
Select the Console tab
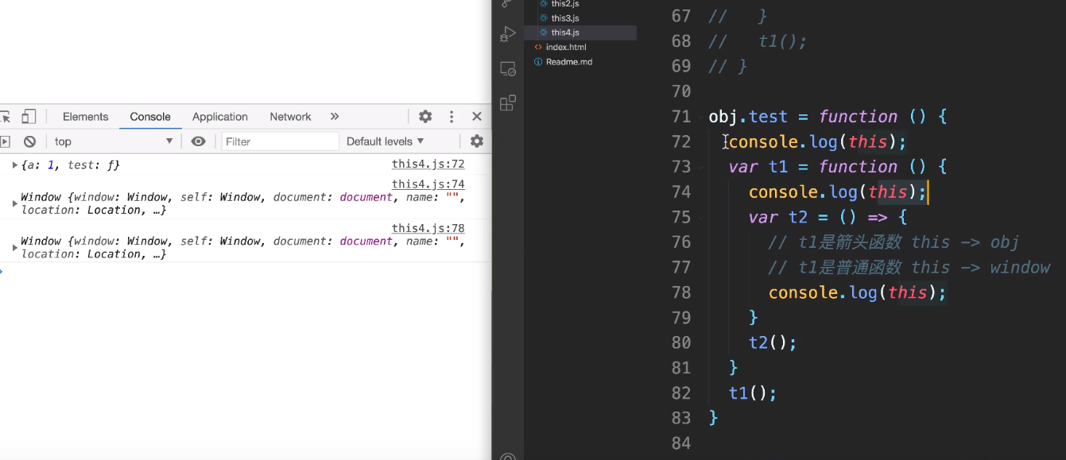pos(150,117)
